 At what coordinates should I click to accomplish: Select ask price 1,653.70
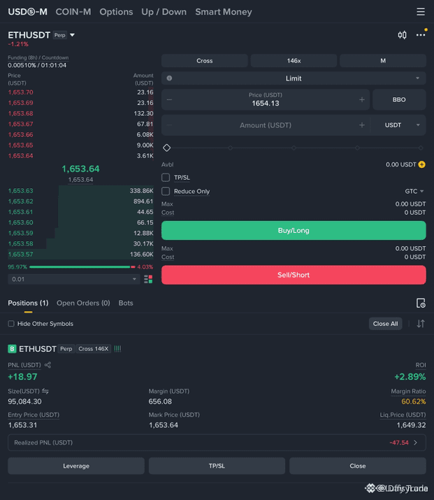(x=21, y=92)
